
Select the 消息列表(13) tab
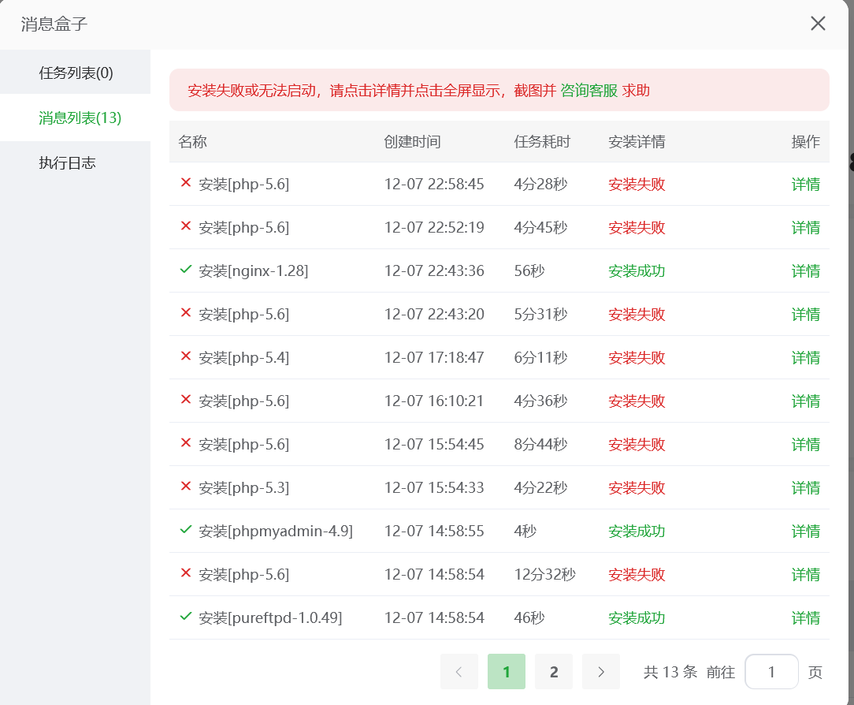click(80, 118)
